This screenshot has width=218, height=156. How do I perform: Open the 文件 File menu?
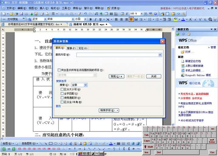[11, 8]
